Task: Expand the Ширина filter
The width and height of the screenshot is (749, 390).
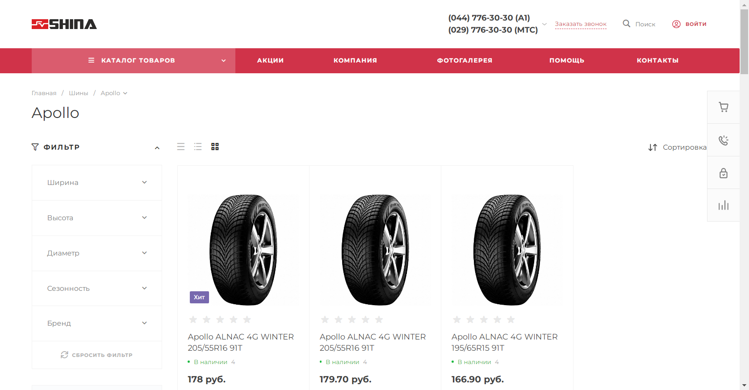Action: pos(97,182)
